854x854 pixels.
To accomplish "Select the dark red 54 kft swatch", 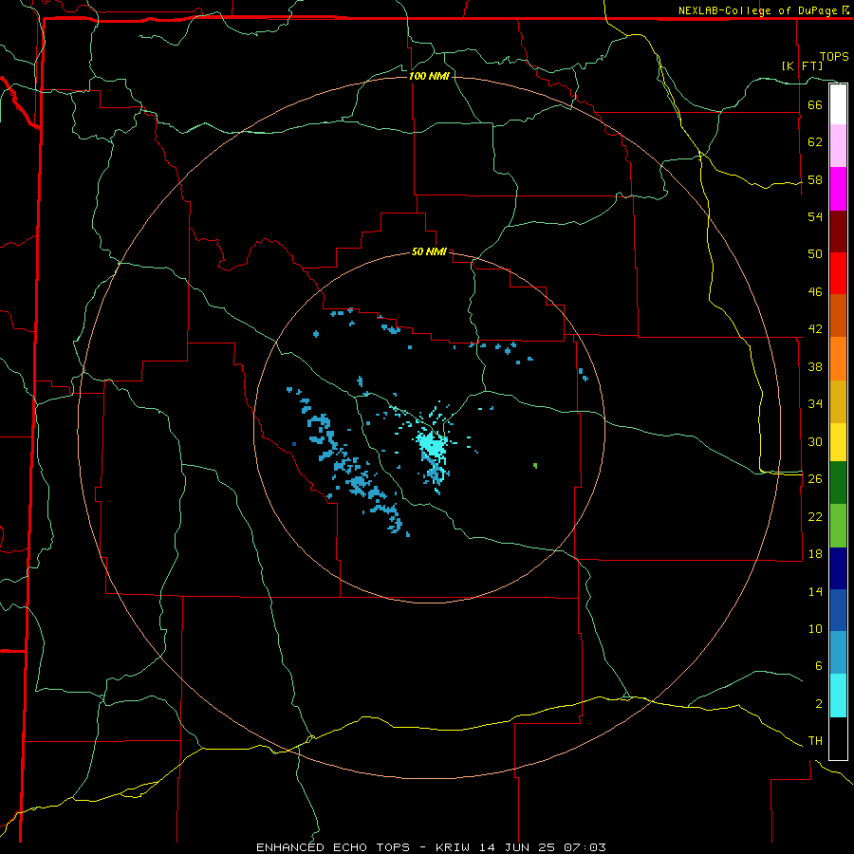I will click(x=838, y=232).
